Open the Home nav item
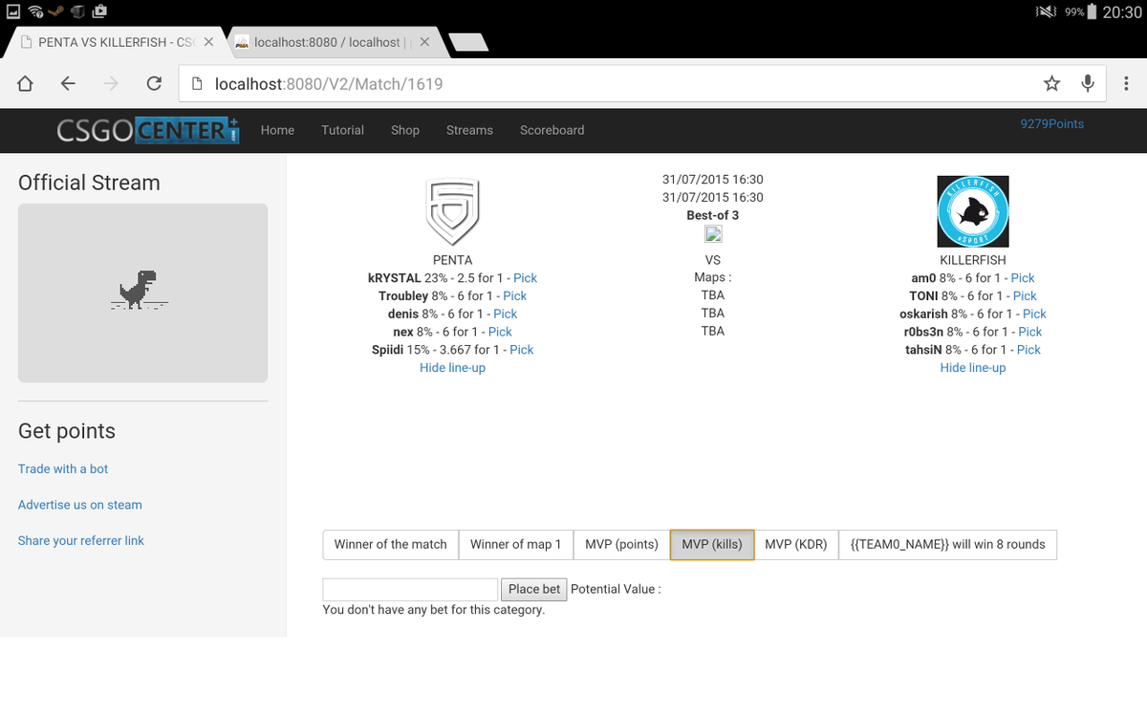The width and height of the screenshot is (1147, 717). pos(277,130)
